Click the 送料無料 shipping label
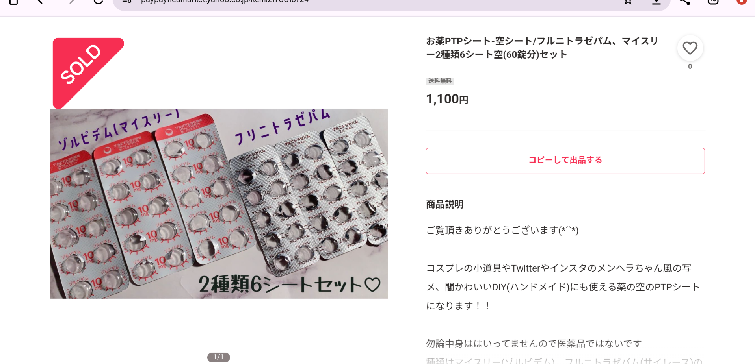This screenshot has height=364, width=755. coord(440,81)
